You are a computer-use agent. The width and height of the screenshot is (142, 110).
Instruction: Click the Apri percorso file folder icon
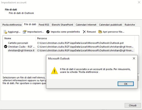[x=100, y=32]
